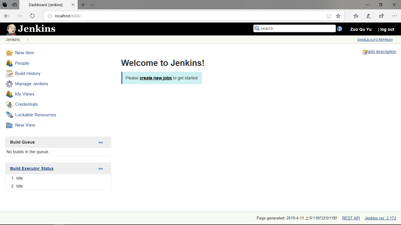Click the Jenkins breadcrumb link
This screenshot has height=225, width=401.
13,40
